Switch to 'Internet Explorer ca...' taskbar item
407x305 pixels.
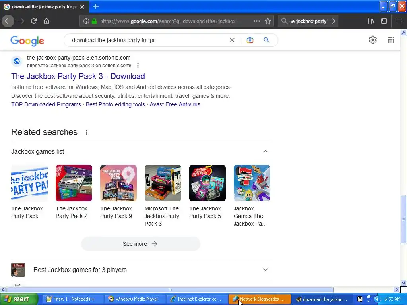pyautogui.click(x=197, y=299)
